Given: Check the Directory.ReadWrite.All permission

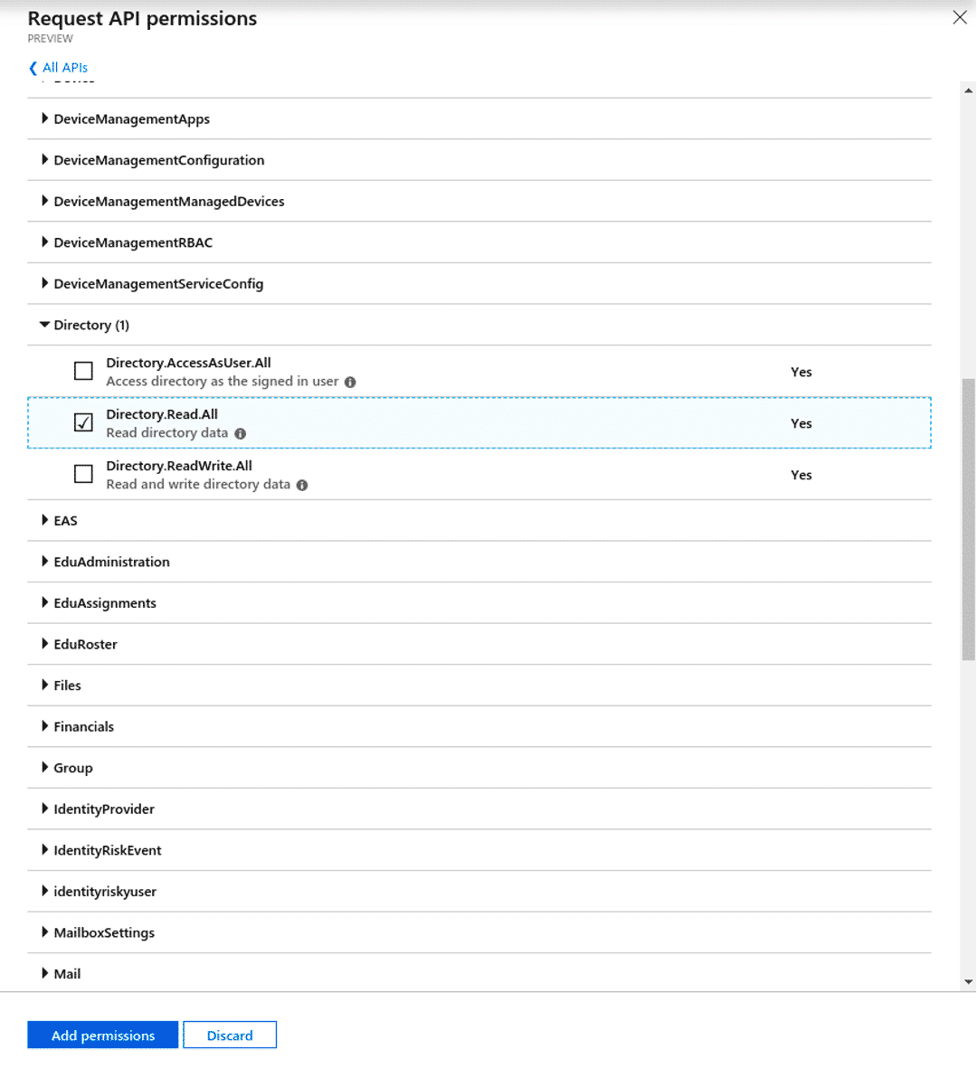Looking at the screenshot, I should [x=83, y=474].
